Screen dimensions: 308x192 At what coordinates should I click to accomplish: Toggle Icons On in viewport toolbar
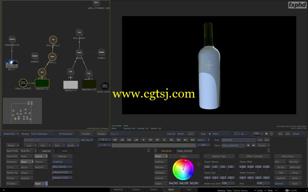171,134
